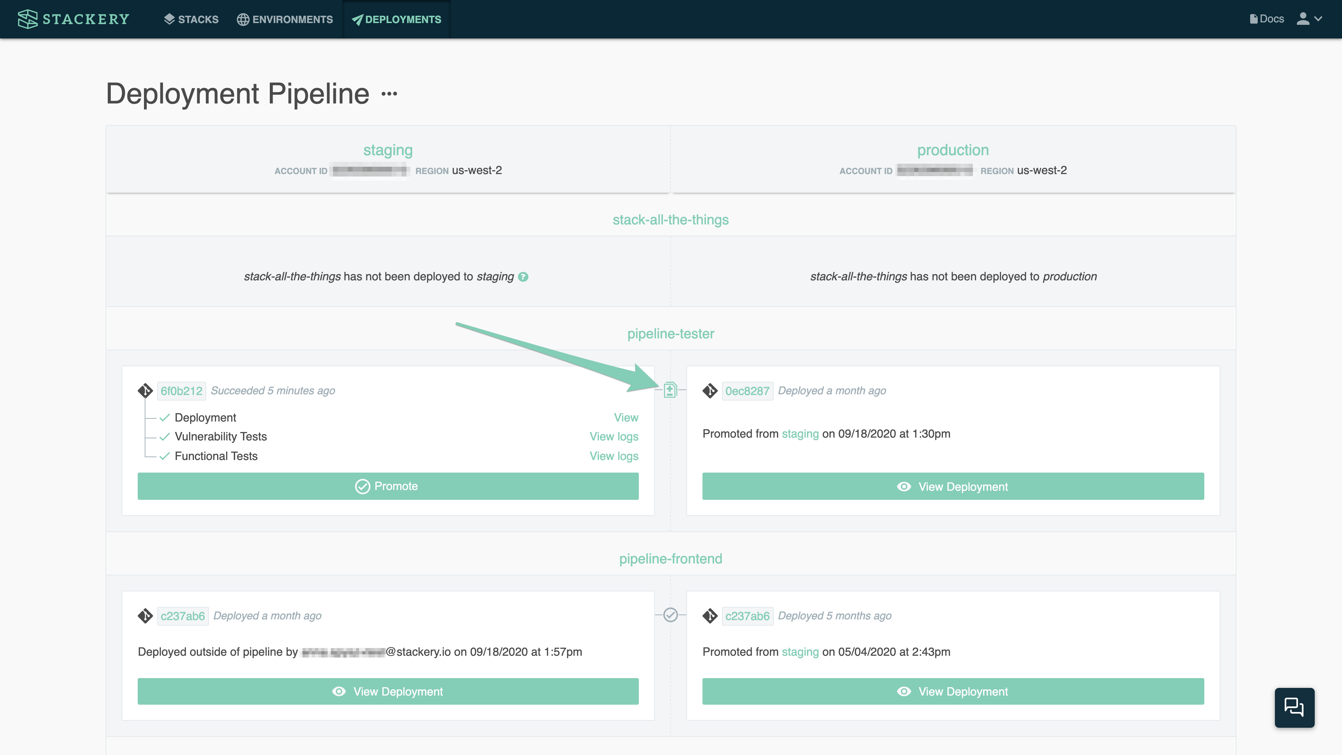Viewport: 1342px width, 755px height.
Task: Open commit 6f0b212
Action: pyautogui.click(x=181, y=391)
